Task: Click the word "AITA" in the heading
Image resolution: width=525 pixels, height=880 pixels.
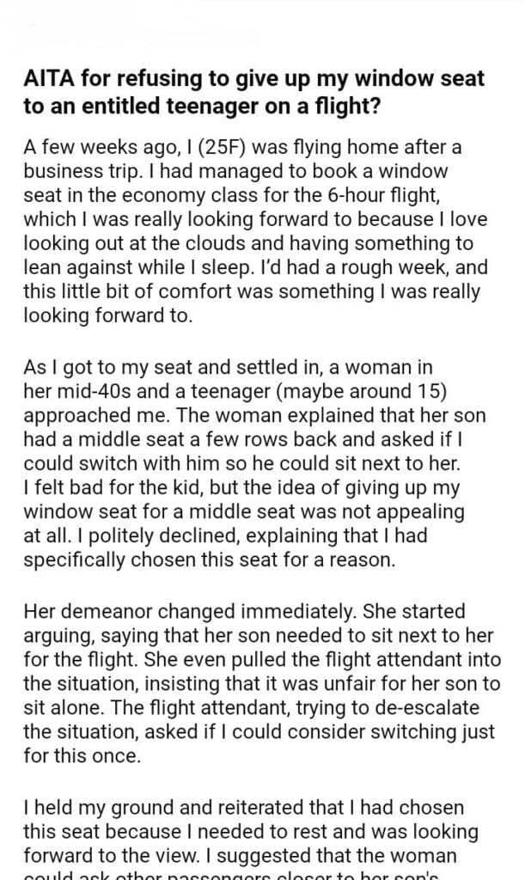Action: pyautogui.click(x=46, y=80)
